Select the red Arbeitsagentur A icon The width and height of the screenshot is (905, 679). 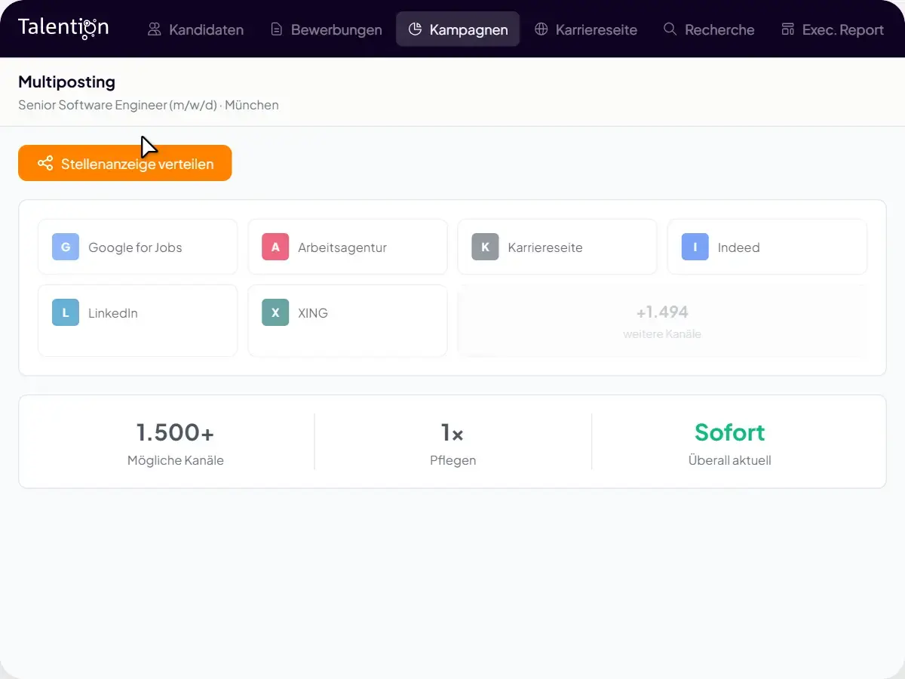pyautogui.click(x=275, y=247)
